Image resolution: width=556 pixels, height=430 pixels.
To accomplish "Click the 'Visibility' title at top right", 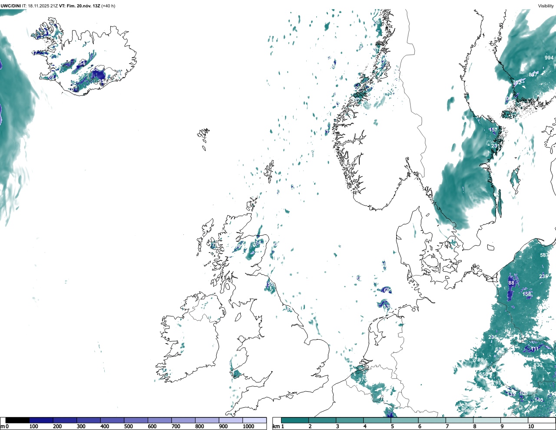I will pyautogui.click(x=546, y=6).
